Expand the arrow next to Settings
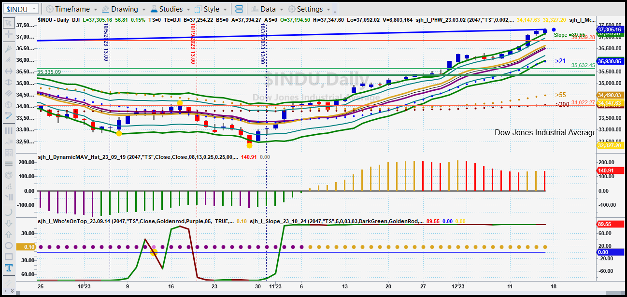The height and width of the screenshot is (297, 627). (328, 10)
